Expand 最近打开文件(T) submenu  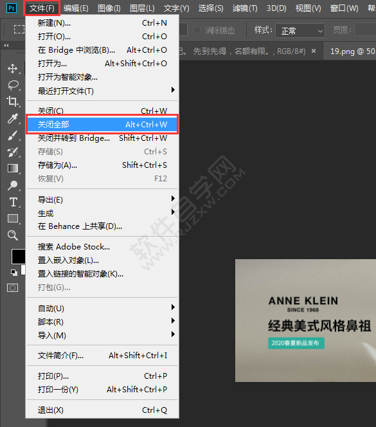pos(102,91)
